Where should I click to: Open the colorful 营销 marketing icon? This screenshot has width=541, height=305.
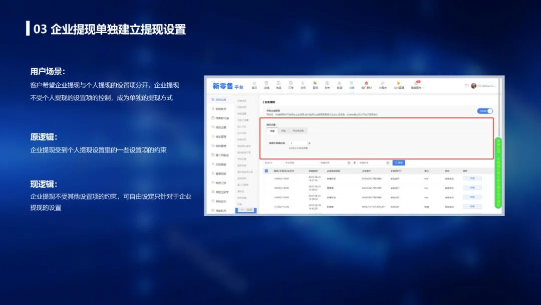point(315,84)
